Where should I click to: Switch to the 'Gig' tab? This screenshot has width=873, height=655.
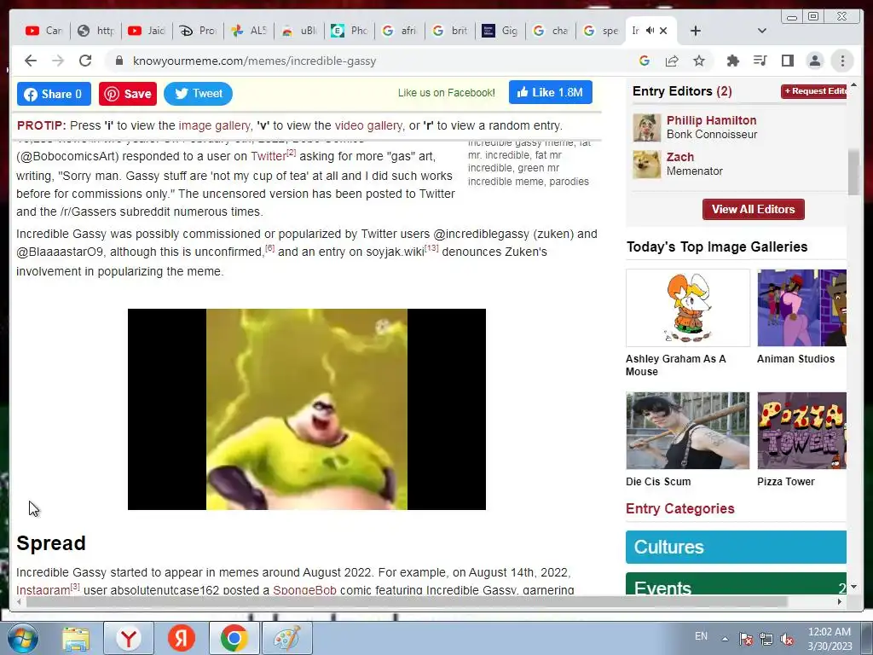[x=500, y=31]
